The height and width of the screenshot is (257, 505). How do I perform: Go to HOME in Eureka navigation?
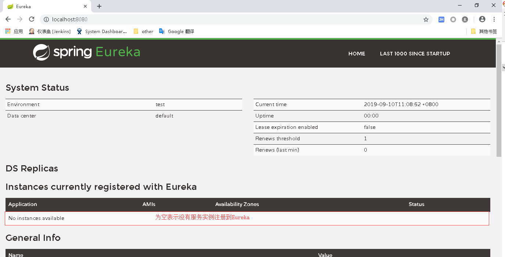click(x=357, y=54)
